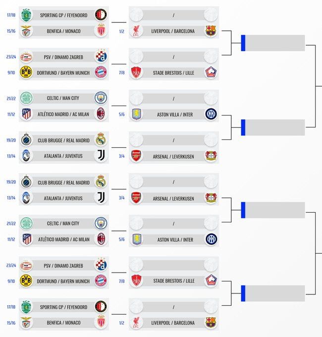Click the Feyenoord crest in the topmost row
322x337 pixels.
[101, 15]
